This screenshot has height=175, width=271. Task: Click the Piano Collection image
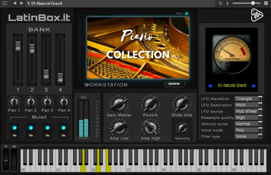(138, 48)
